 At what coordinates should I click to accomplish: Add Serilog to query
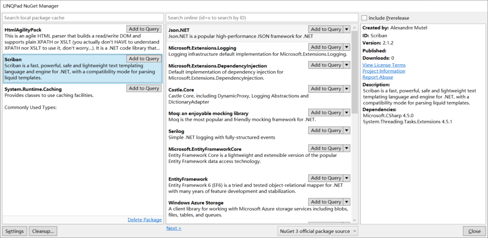[326, 130]
